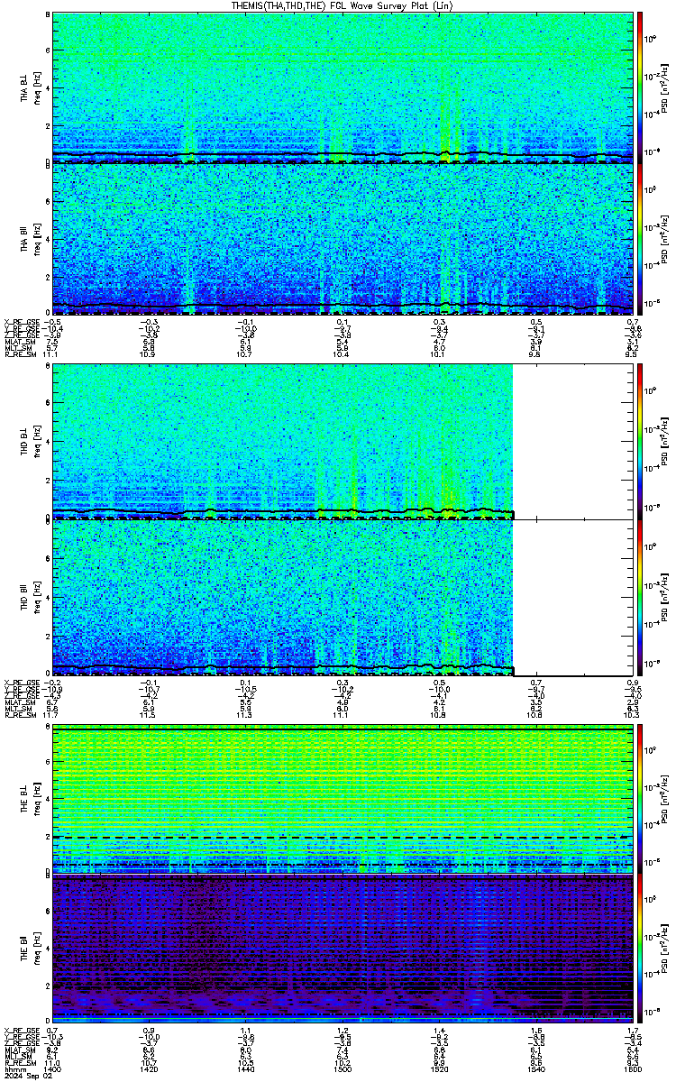Click the PSD color bar beside THA B-parallel
This screenshot has width=676, height=1082.
pyautogui.click(x=640, y=240)
